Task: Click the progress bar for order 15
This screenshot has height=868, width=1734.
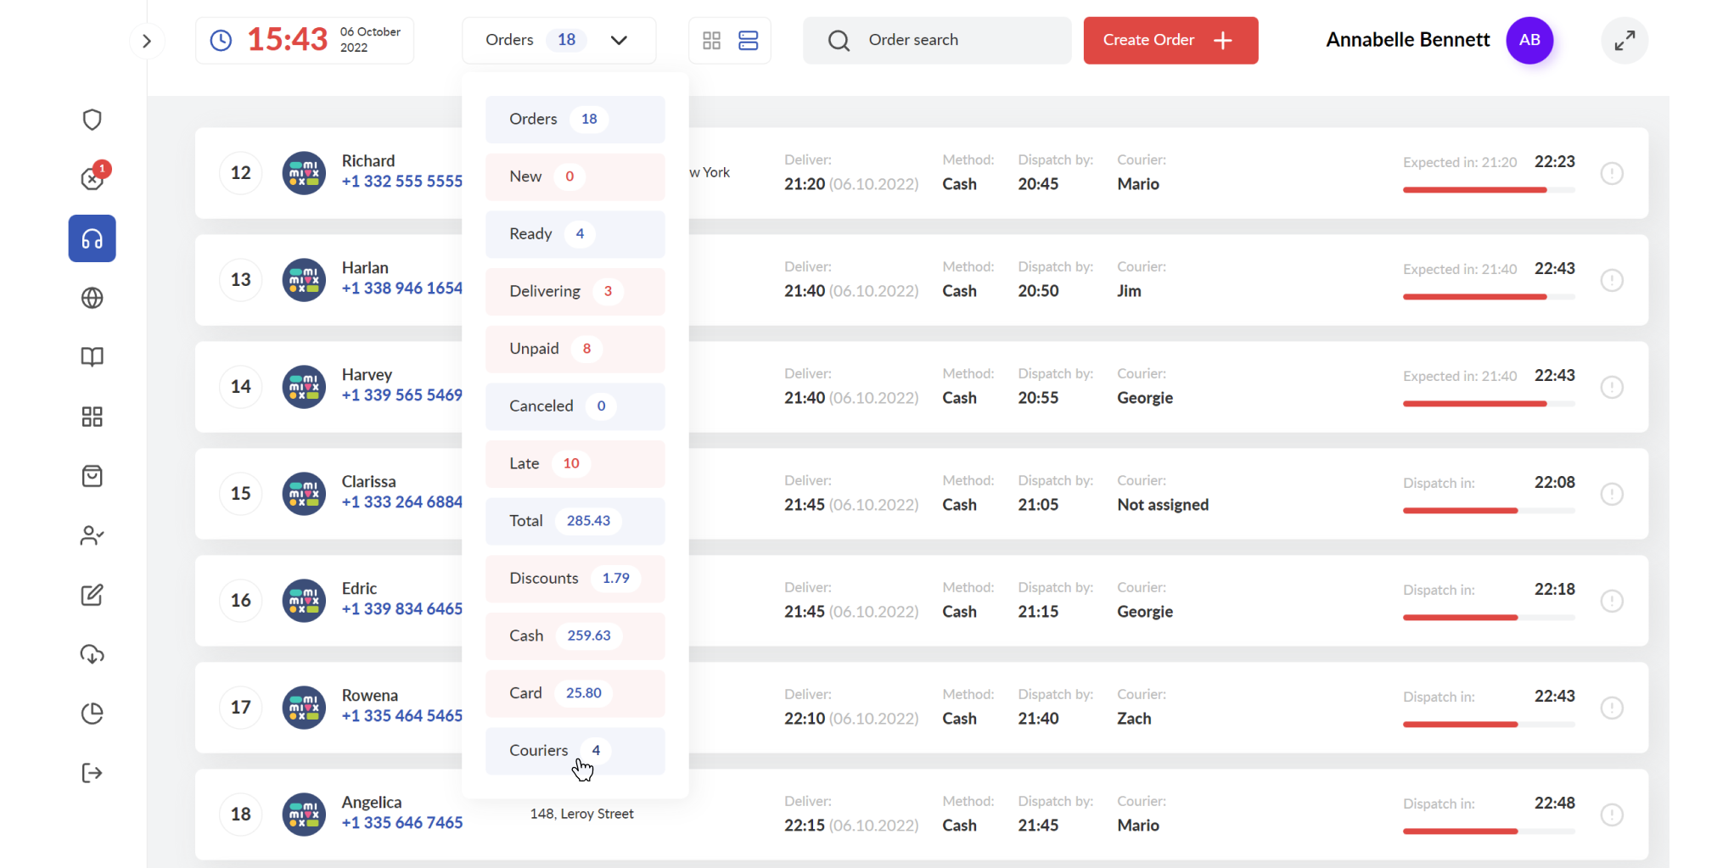Action: [x=1488, y=510]
